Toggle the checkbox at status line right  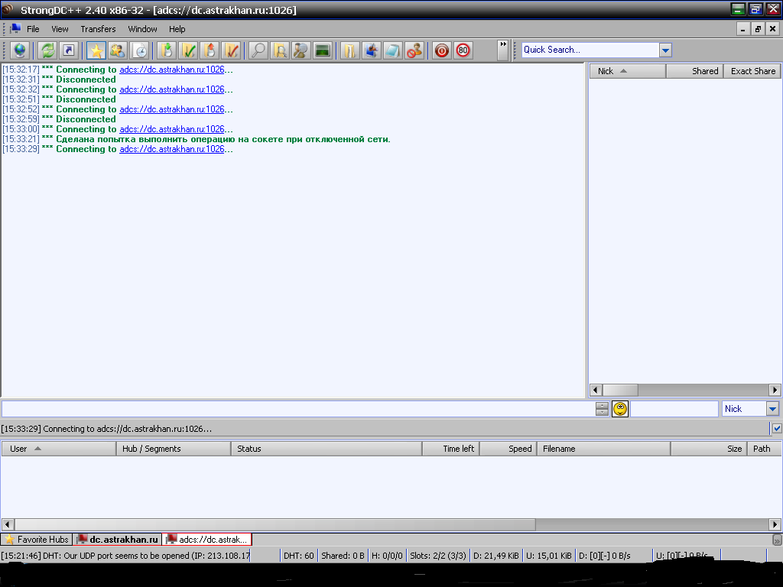click(777, 429)
